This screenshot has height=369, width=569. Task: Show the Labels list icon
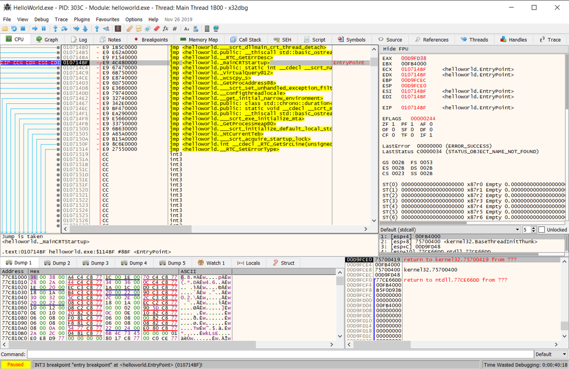click(x=147, y=28)
